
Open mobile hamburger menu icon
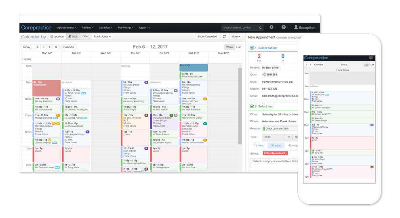pyautogui.click(x=371, y=58)
